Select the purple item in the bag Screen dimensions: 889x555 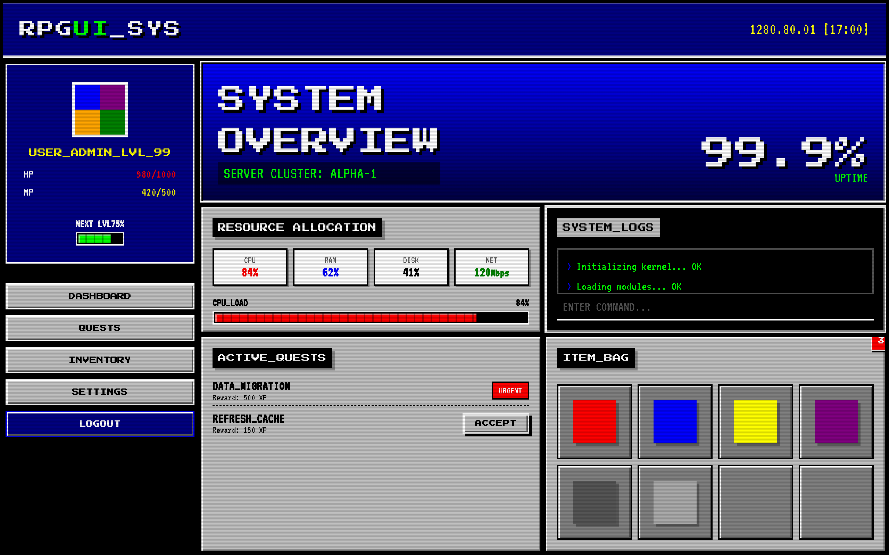pyautogui.click(x=836, y=422)
